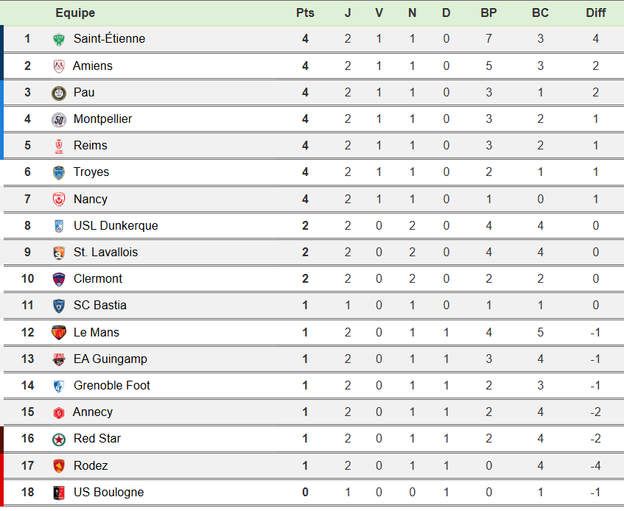Select the USL Dunkerque team name
The width and height of the screenshot is (624, 511).
click(x=116, y=225)
